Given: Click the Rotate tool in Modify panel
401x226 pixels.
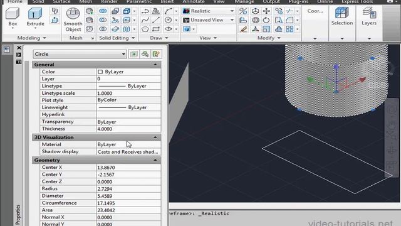Looking at the screenshot, I should pos(266,20).
